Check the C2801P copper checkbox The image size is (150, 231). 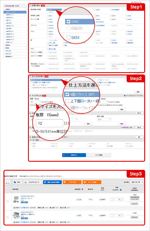click(110, 40)
